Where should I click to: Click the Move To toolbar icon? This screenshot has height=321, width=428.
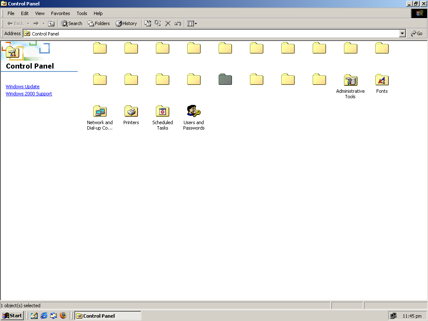click(x=148, y=23)
